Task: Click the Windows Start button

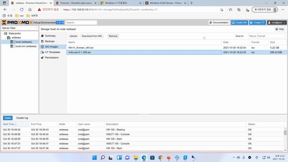Action: tap(94, 157)
